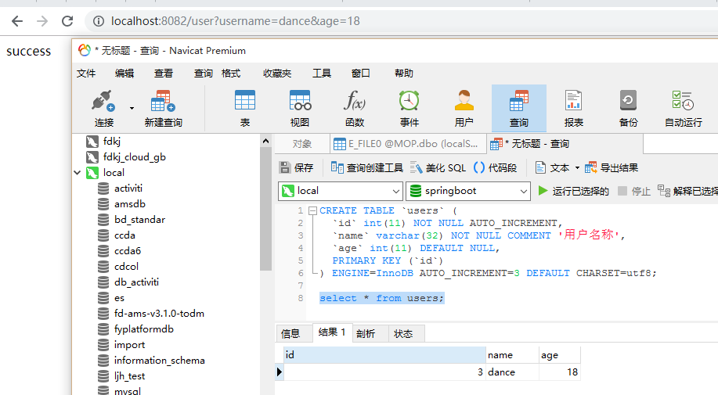Open the 格式 menu
Image resolution: width=718 pixels, height=395 pixels.
click(231, 74)
